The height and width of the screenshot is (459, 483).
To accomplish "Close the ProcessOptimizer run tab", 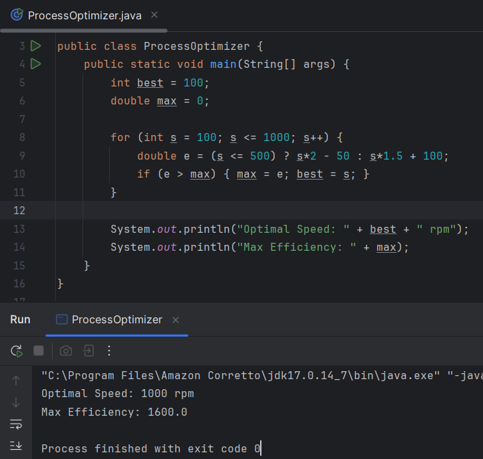I will [176, 320].
